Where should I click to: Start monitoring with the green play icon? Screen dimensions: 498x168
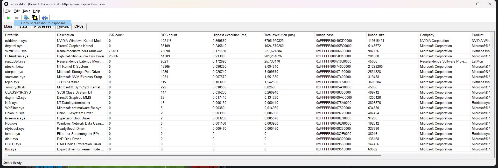tap(9, 18)
